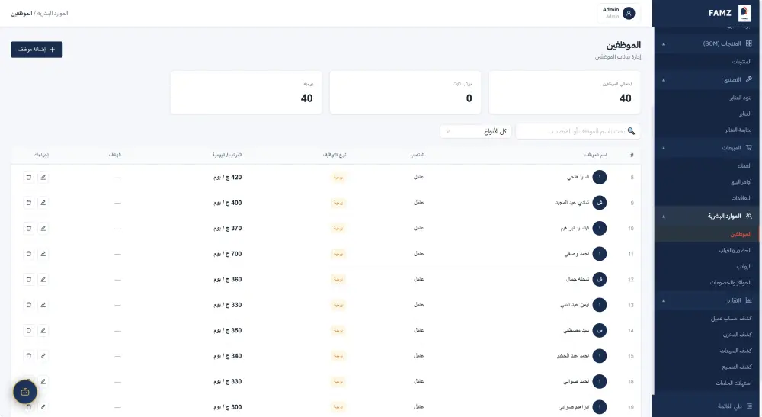
Task: Open كشف المخزن report
Action: 737,335
